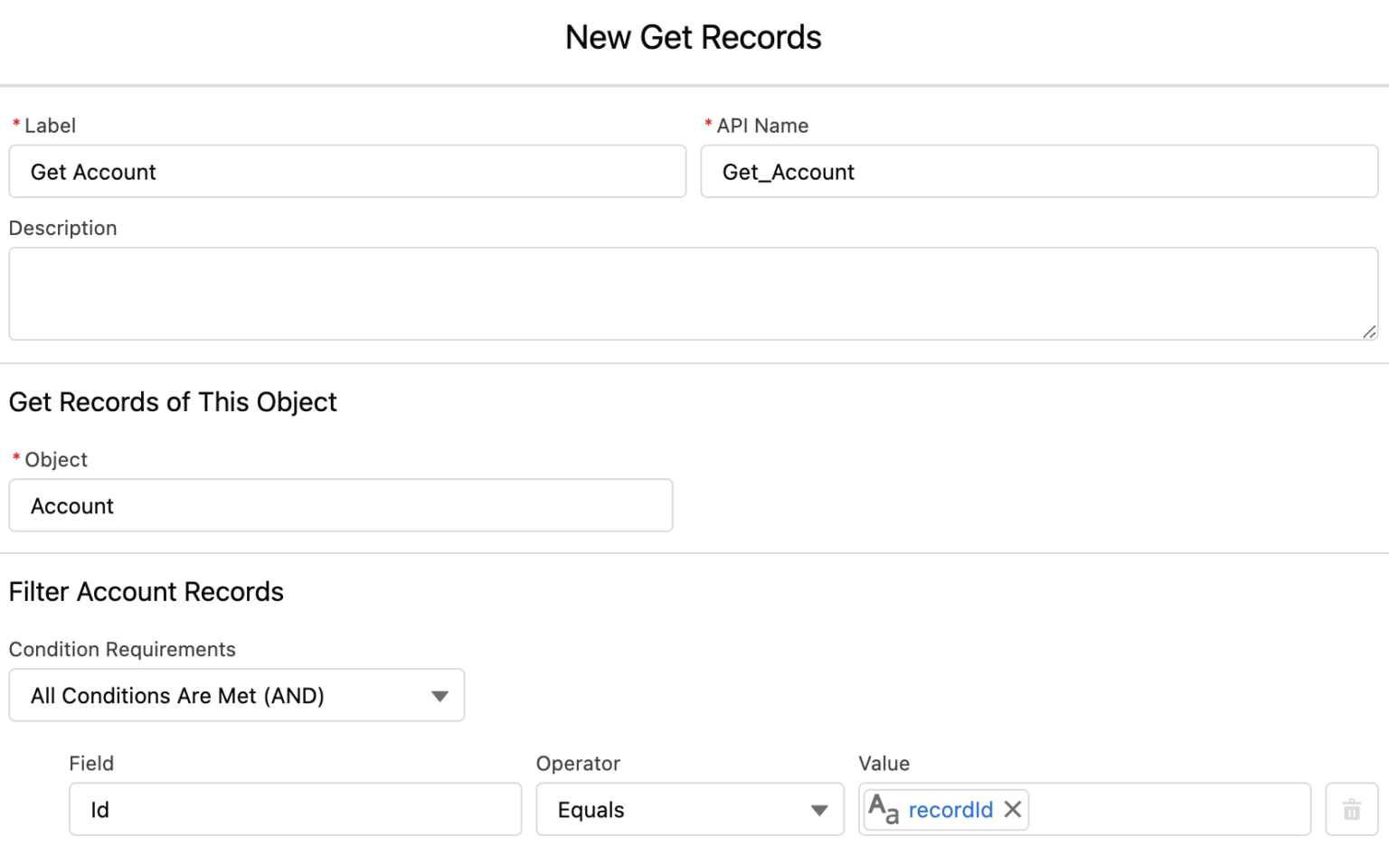
Task: Click the Get Account label field
Action: (346, 172)
